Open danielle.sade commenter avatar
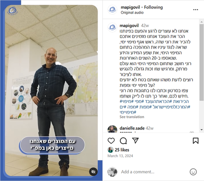This screenshot has width=204, height=181. pyautogui.click(x=112, y=129)
